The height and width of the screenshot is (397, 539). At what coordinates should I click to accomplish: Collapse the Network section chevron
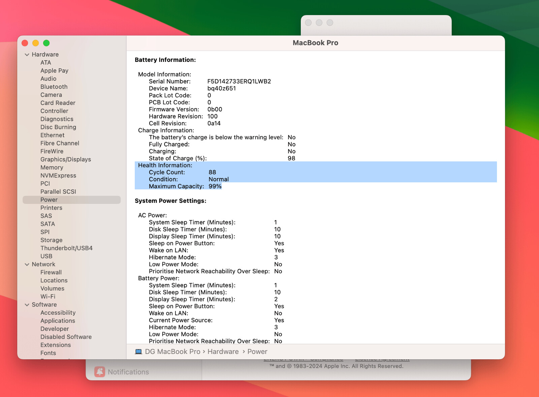click(27, 264)
